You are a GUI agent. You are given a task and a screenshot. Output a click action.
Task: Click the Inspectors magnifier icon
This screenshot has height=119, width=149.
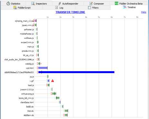[33, 4]
